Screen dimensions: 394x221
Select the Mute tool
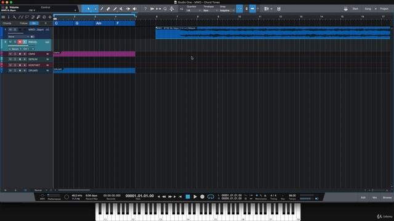(x=121, y=9)
